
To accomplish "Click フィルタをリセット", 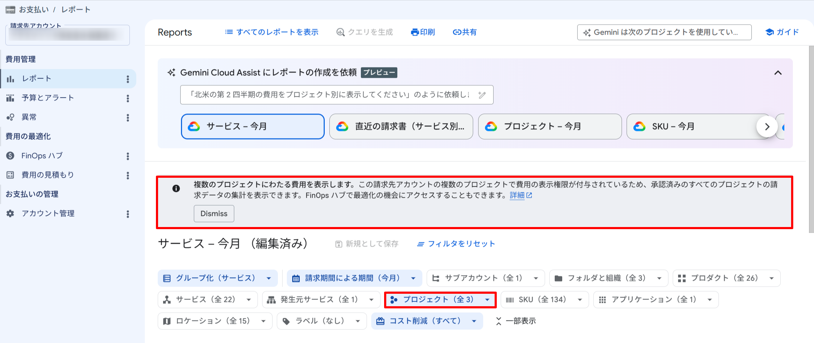I will [x=456, y=244].
